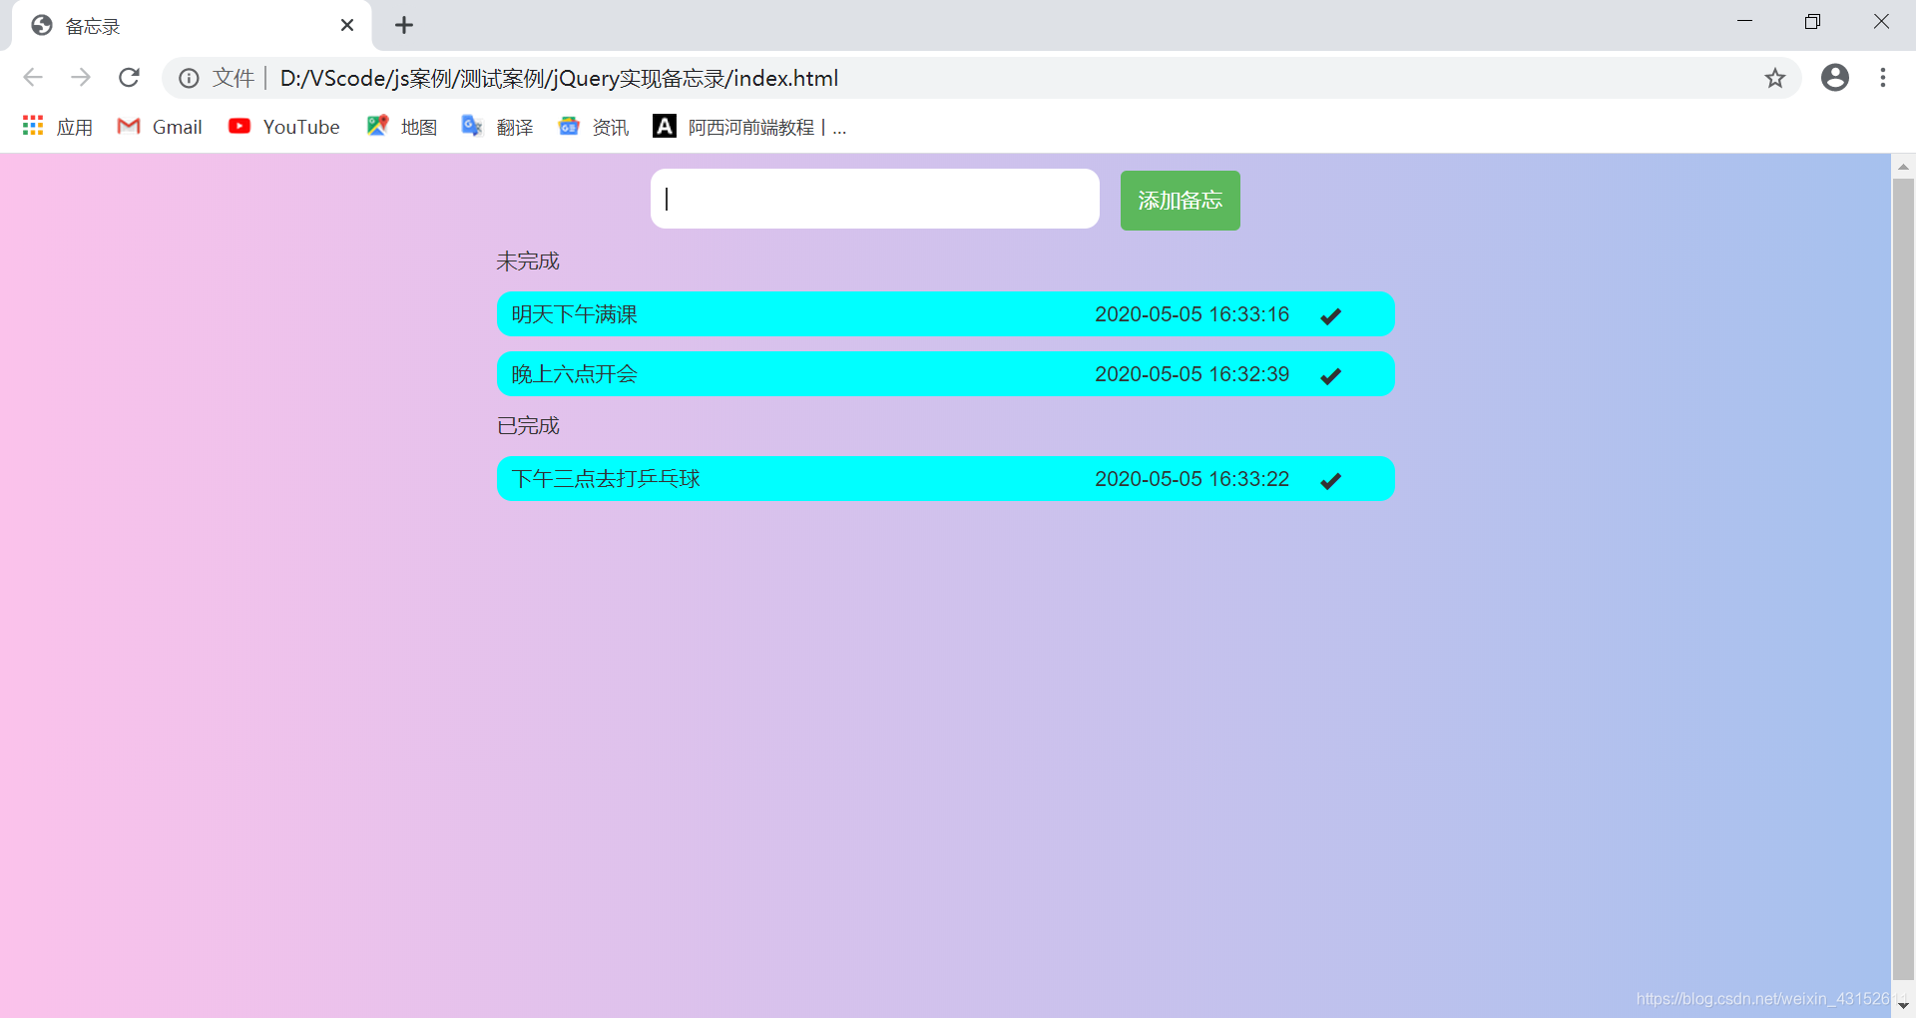Image resolution: width=1916 pixels, height=1018 pixels.
Task: Close the 备忘录 tab
Action: coord(347,25)
